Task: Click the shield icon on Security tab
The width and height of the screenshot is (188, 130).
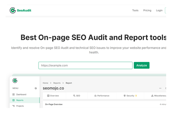Action: [x=125, y=96]
